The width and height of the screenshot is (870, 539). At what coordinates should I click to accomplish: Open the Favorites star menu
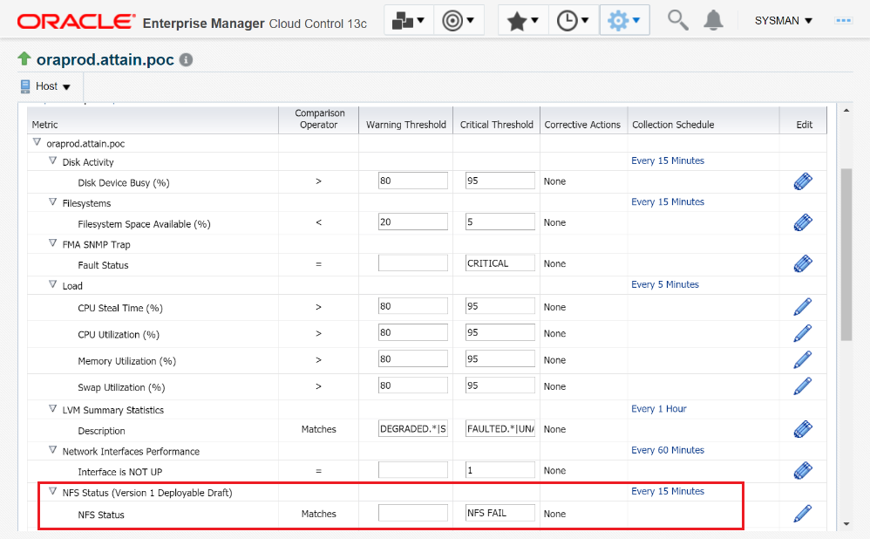[523, 20]
